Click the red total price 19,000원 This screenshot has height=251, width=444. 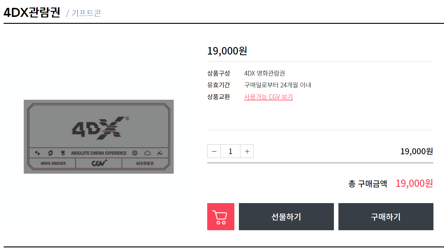coord(414,183)
